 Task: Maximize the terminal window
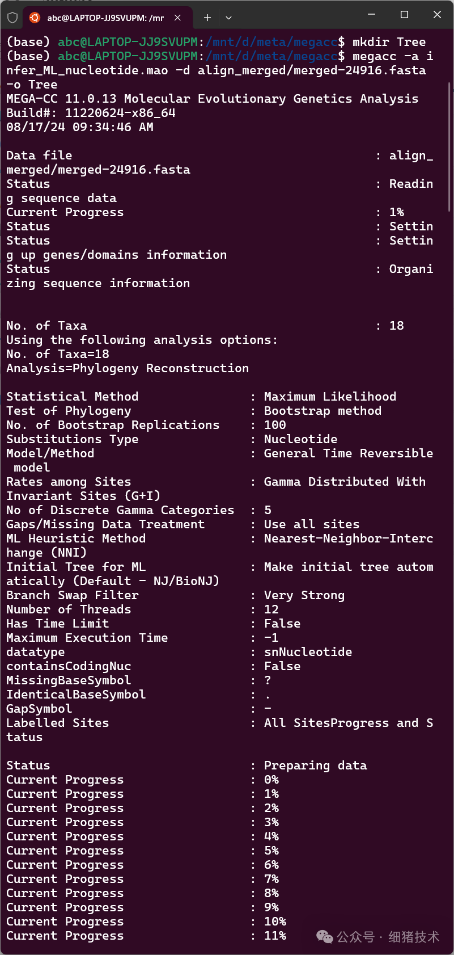pos(404,15)
